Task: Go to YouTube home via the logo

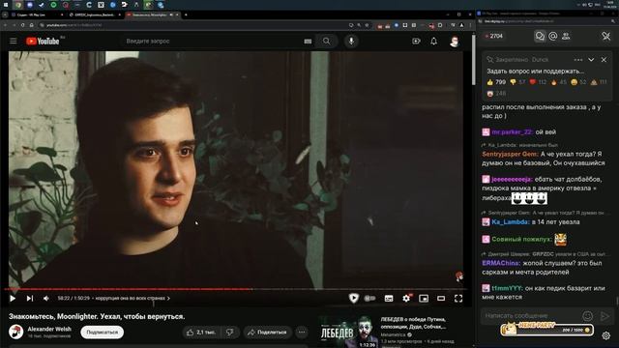Action: tap(43, 41)
